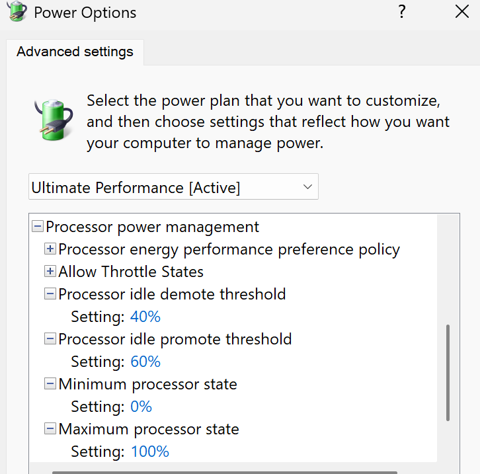Collapse Processor idle promote threshold node
The height and width of the screenshot is (474, 480).
(50, 339)
